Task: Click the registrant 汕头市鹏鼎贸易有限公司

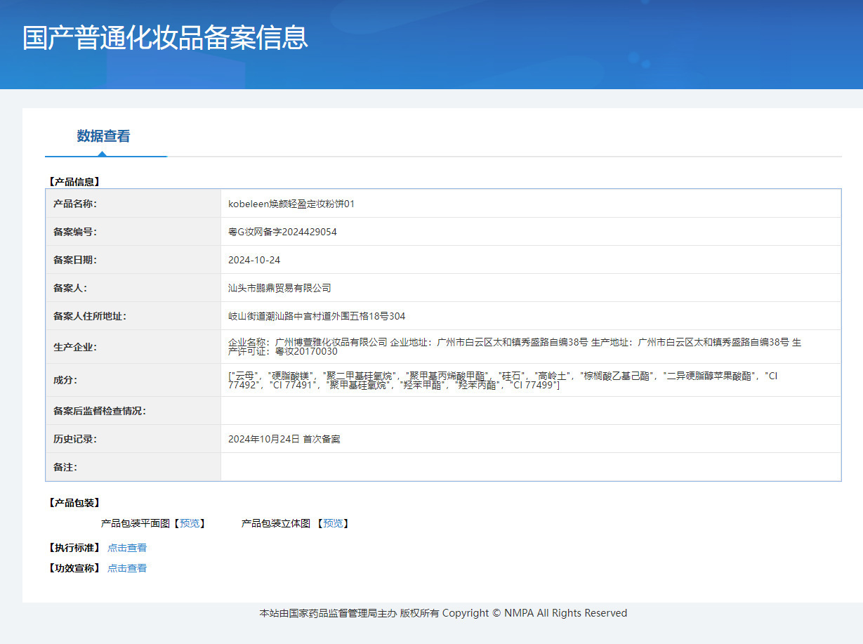Action: coord(279,288)
